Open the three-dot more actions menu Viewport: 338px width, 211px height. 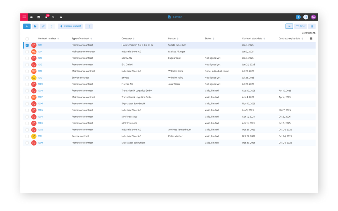pos(89,26)
